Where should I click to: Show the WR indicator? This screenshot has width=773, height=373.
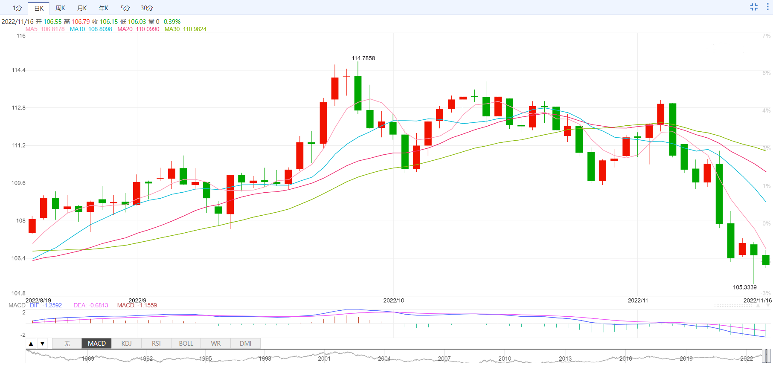click(216, 344)
